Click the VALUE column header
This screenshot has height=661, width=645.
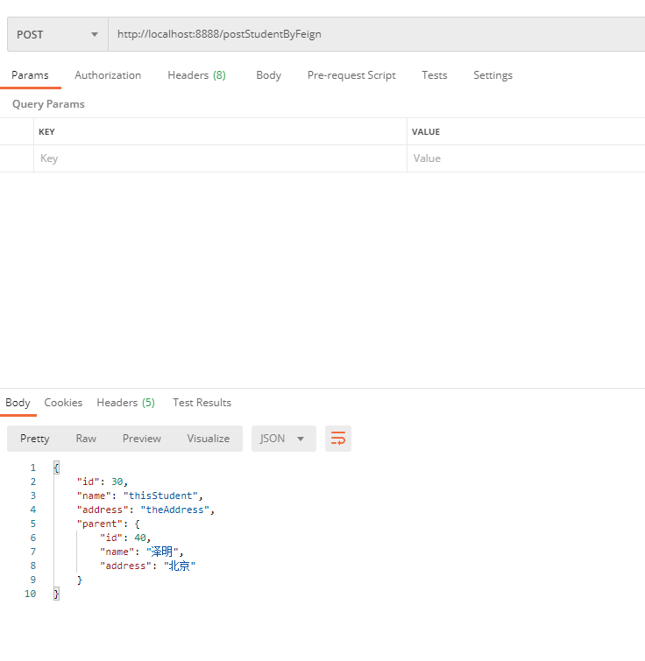(x=426, y=132)
